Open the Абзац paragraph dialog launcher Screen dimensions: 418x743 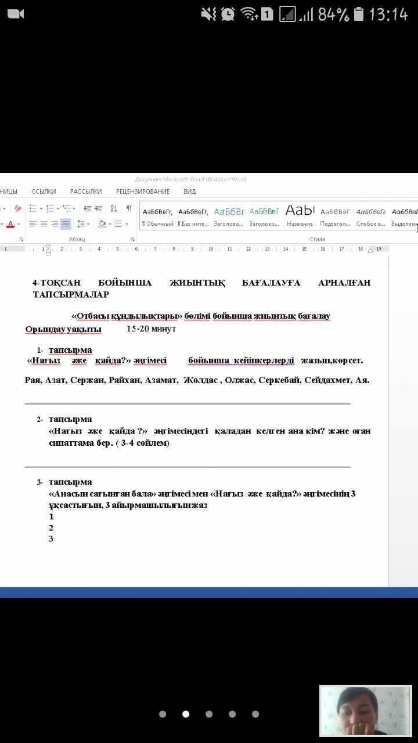tap(133, 239)
